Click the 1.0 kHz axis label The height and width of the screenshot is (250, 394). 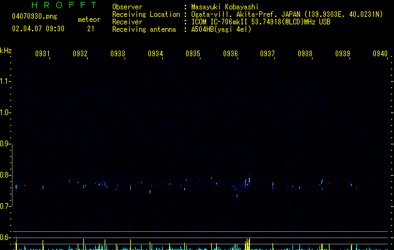click(5, 112)
